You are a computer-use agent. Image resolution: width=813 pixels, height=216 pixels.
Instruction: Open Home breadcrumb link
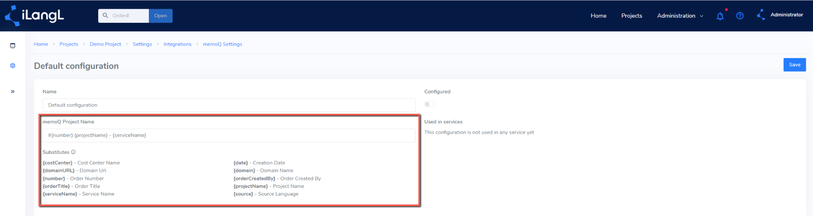click(x=41, y=44)
